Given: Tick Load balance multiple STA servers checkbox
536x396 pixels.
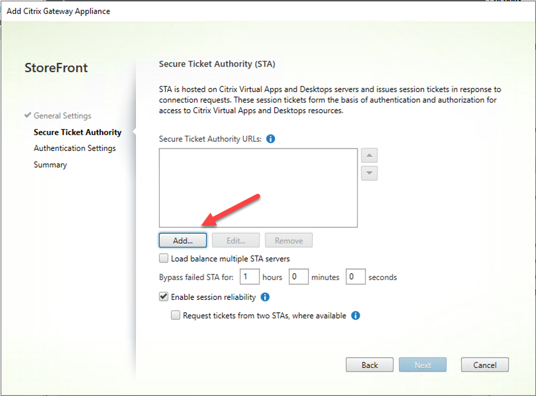Looking at the screenshot, I should (x=164, y=258).
